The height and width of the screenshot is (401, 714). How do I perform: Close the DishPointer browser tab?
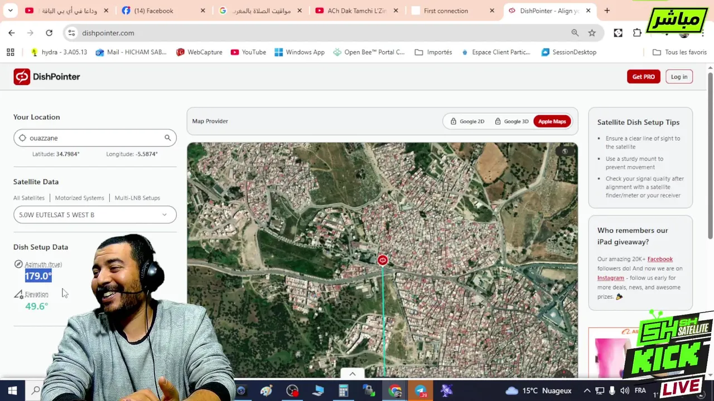pyautogui.click(x=588, y=11)
